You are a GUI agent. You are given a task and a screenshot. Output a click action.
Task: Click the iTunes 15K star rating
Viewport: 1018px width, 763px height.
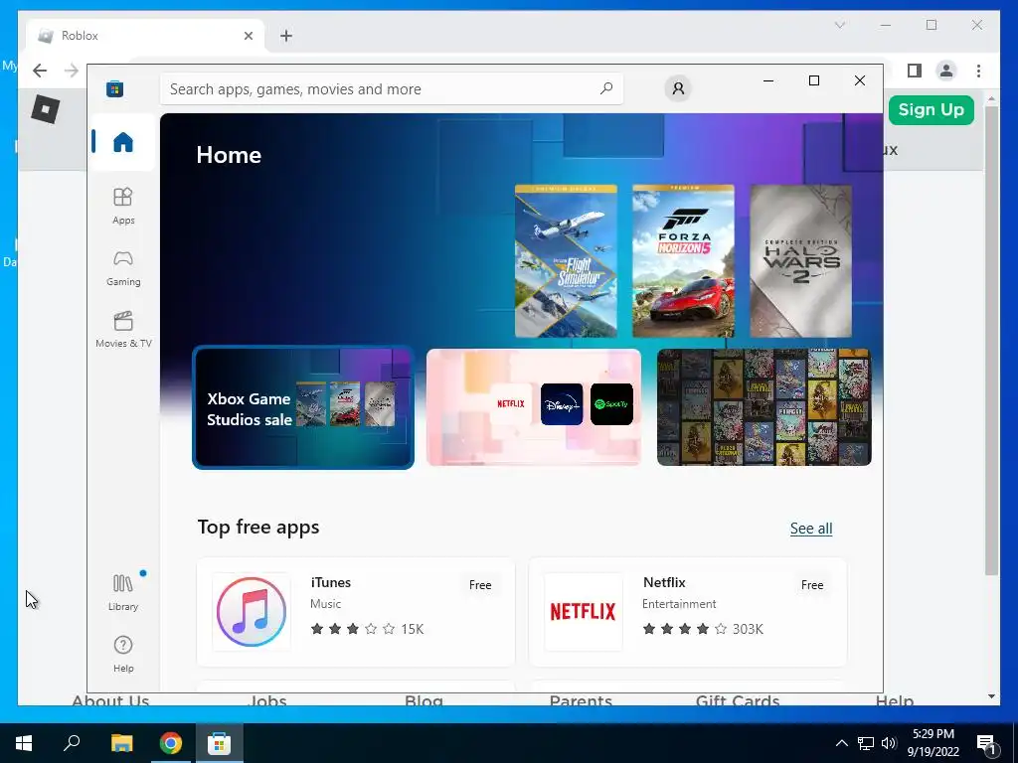(x=367, y=629)
